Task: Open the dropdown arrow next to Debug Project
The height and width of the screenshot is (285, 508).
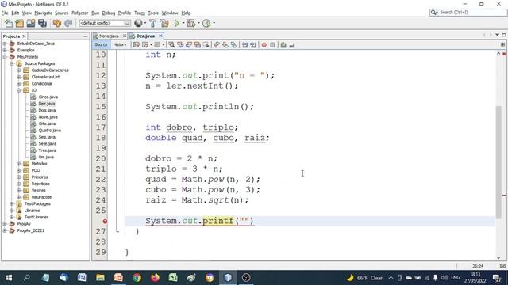Action: coord(198,23)
